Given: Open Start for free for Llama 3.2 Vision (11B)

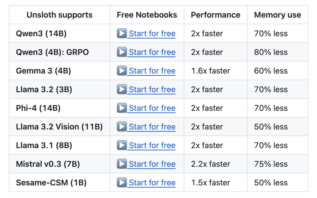Looking at the screenshot, I should (x=152, y=127).
